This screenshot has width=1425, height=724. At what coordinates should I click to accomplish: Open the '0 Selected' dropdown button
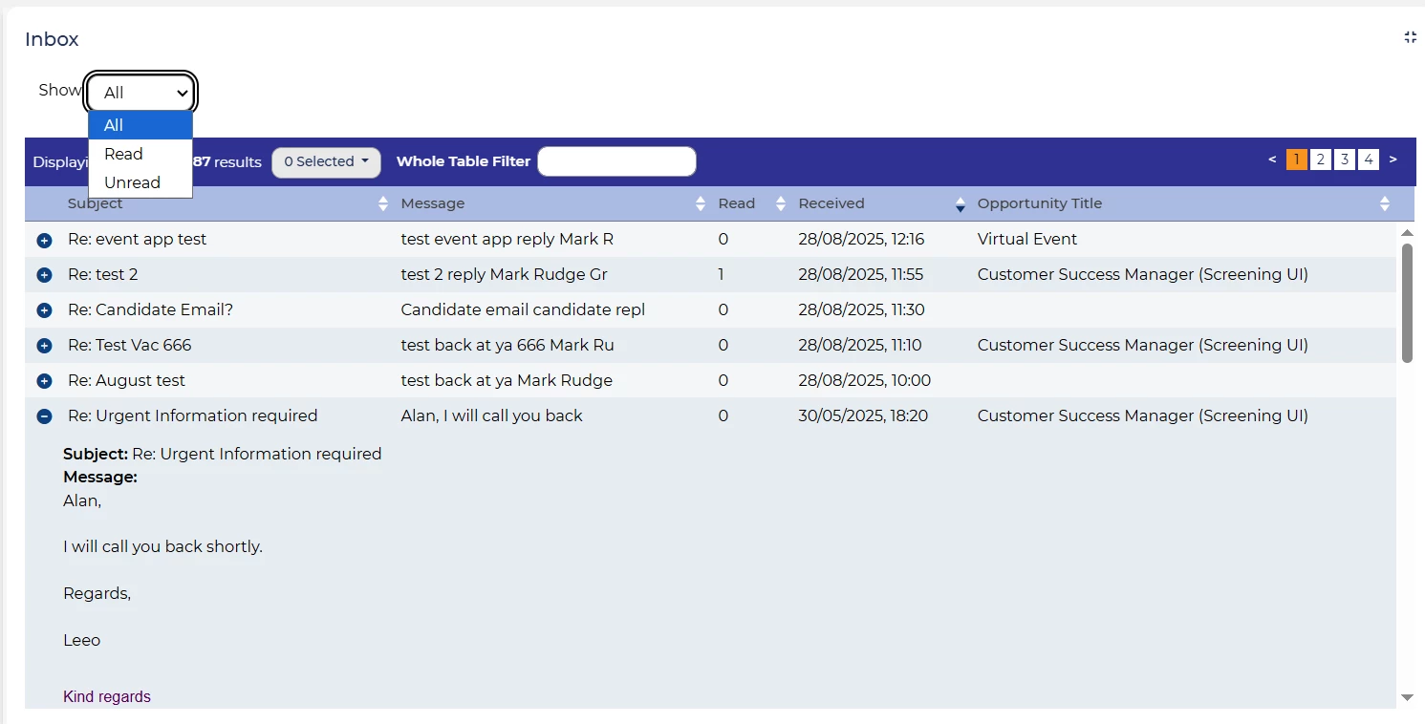tap(326, 162)
